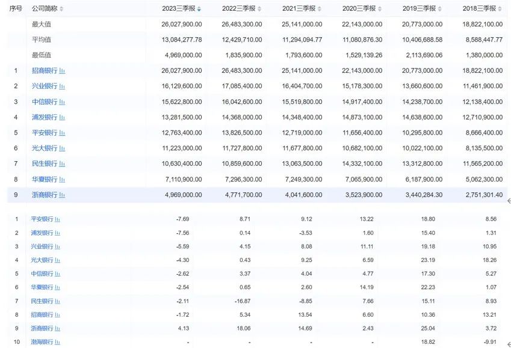Open 民生银行 link in top table
Screen dimensions: 511x348
pos(45,163)
